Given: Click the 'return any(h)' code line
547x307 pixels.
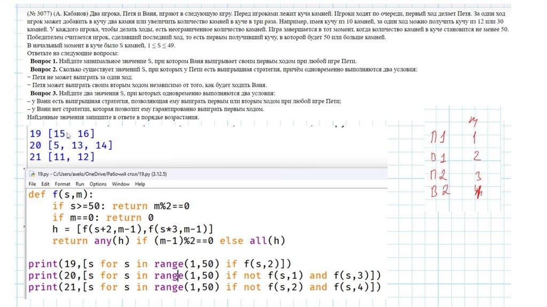Looking at the screenshot, I should pos(169,240).
